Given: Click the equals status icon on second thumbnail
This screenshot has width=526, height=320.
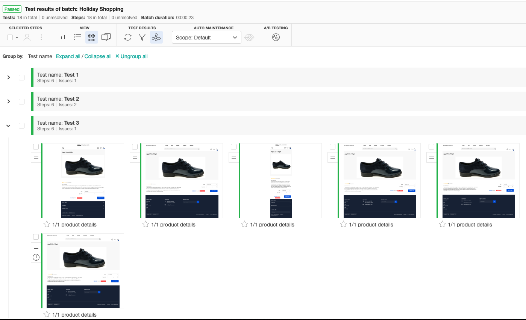Looking at the screenshot, I should coord(135,157).
